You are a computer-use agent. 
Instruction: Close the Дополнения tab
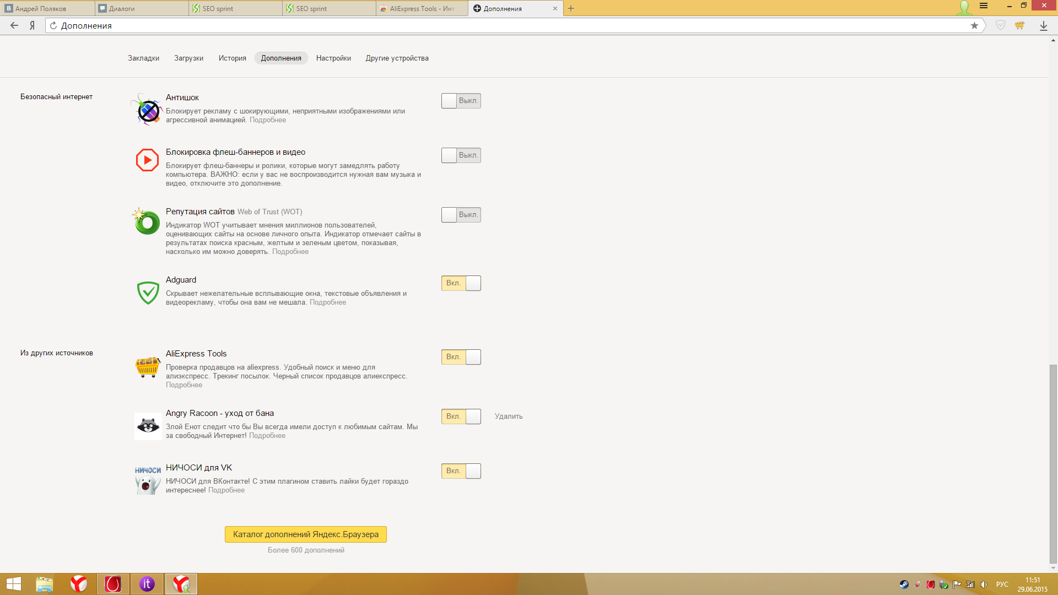click(555, 8)
